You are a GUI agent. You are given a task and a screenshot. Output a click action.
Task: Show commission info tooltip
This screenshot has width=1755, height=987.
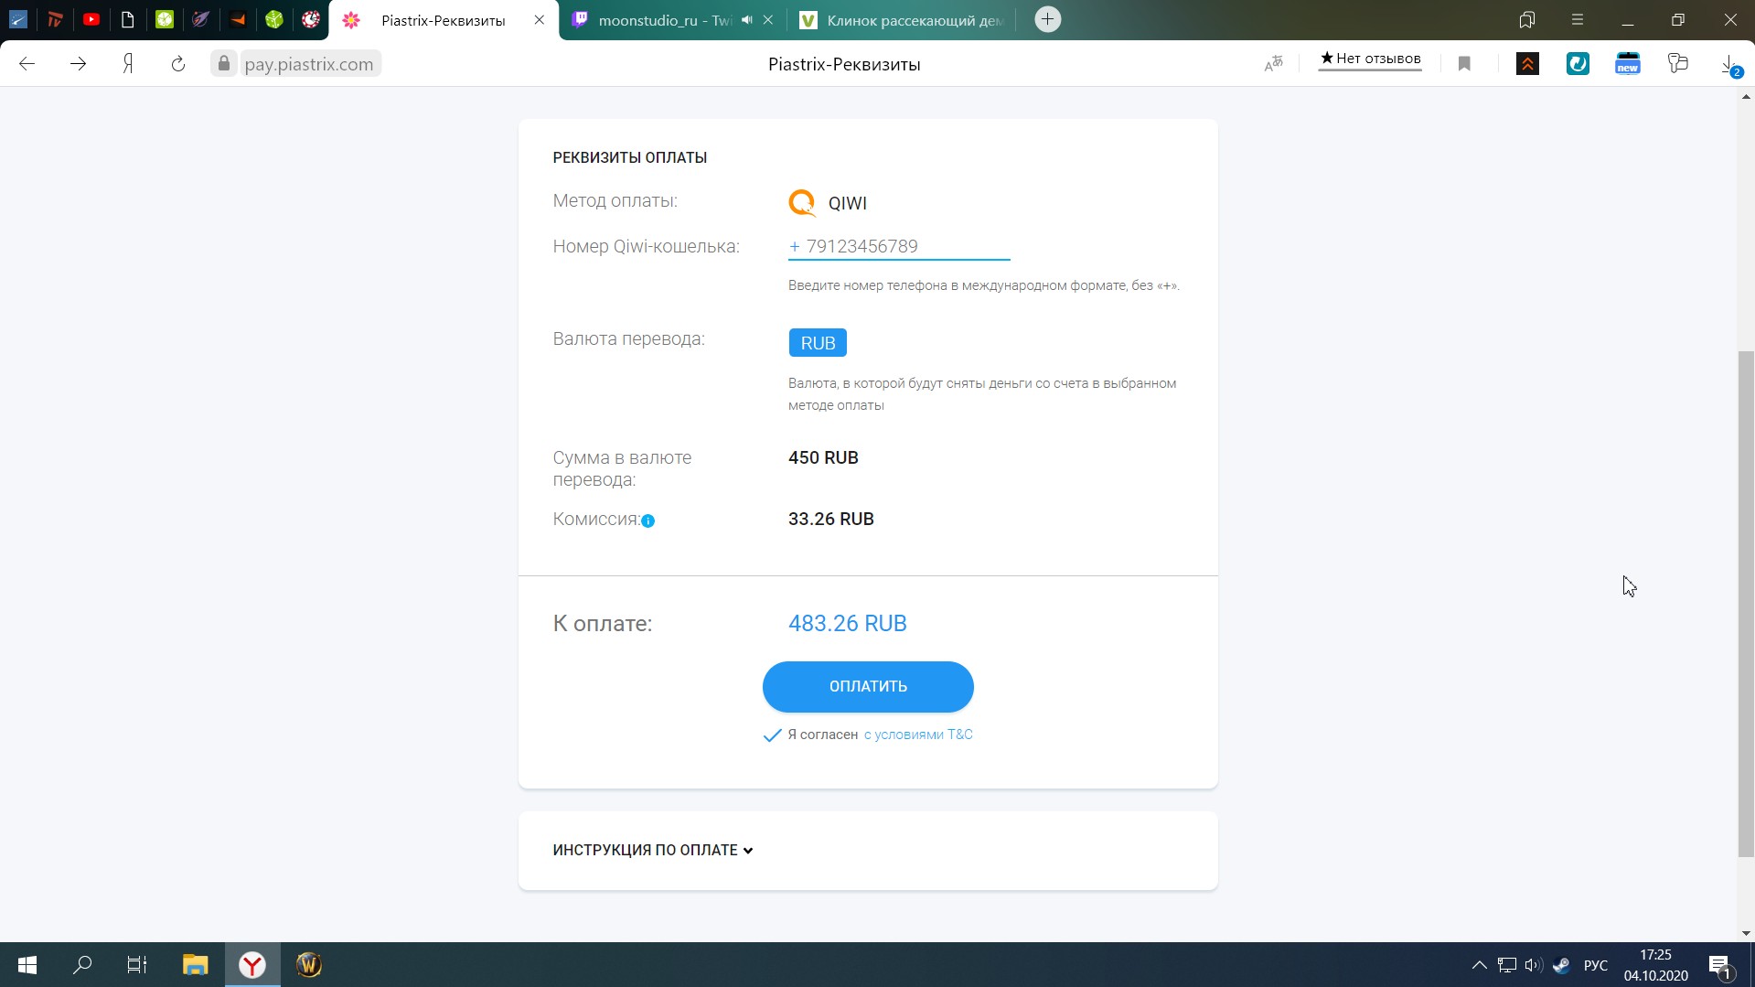point(647,520)
